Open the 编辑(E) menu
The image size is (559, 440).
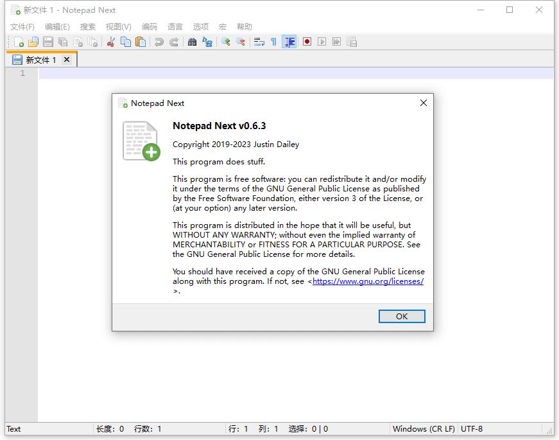pos(57,27)
